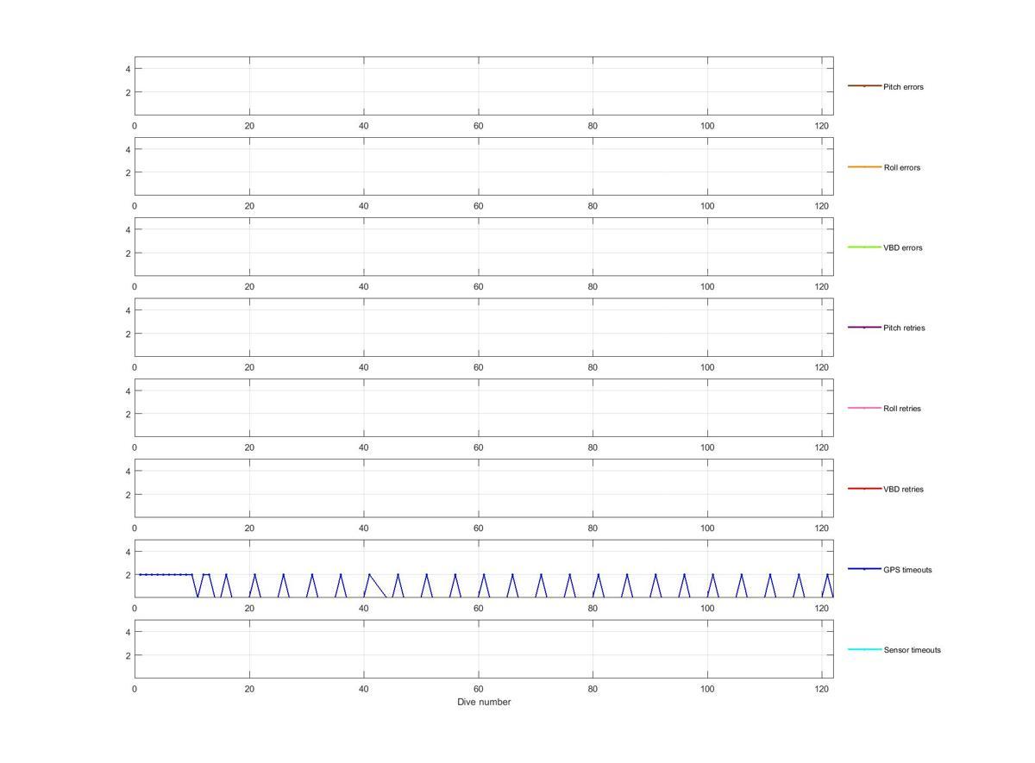Image resolution: width=1035 pixels, height=763 pixels.
Task: Select the cyan Sensor timeouts legend line
Action: pyautogui.click(x=864, y=649)
